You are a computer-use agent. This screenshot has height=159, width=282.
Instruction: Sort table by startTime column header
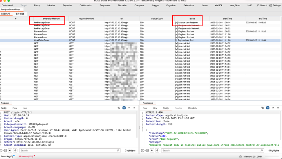(x=228, y=19)
